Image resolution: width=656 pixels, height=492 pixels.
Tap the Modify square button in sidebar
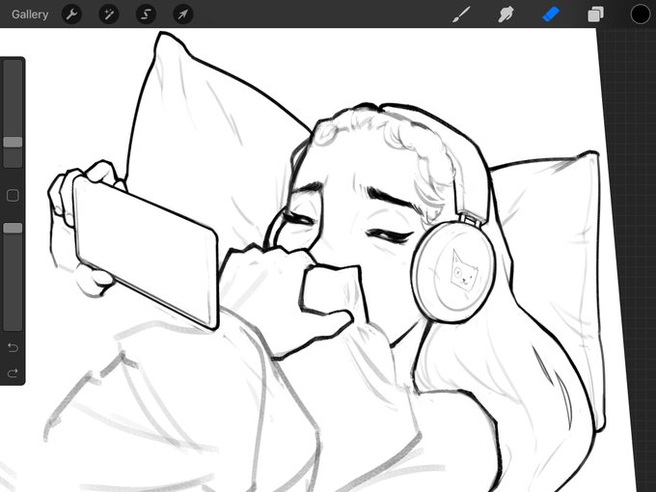(13, 196)
